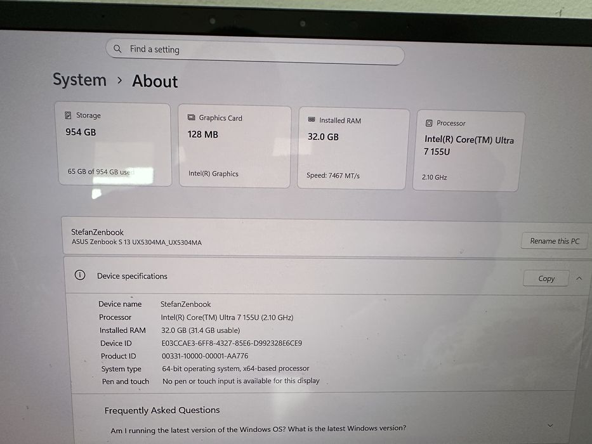The image size is (592, 444).
Task: Click the About page title
Action: pyautogui.click(x=155, y=81)
